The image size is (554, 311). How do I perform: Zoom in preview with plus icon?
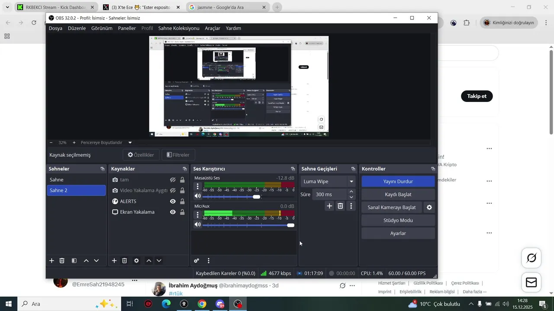coord(74,143)
